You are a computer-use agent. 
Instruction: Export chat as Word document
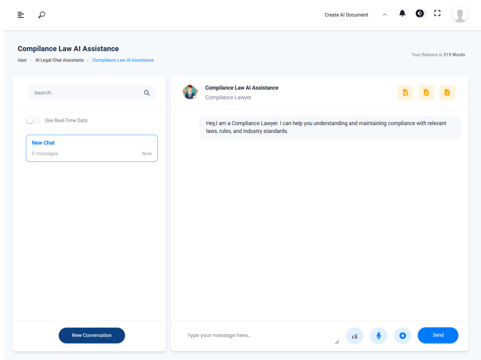(405, 93)
